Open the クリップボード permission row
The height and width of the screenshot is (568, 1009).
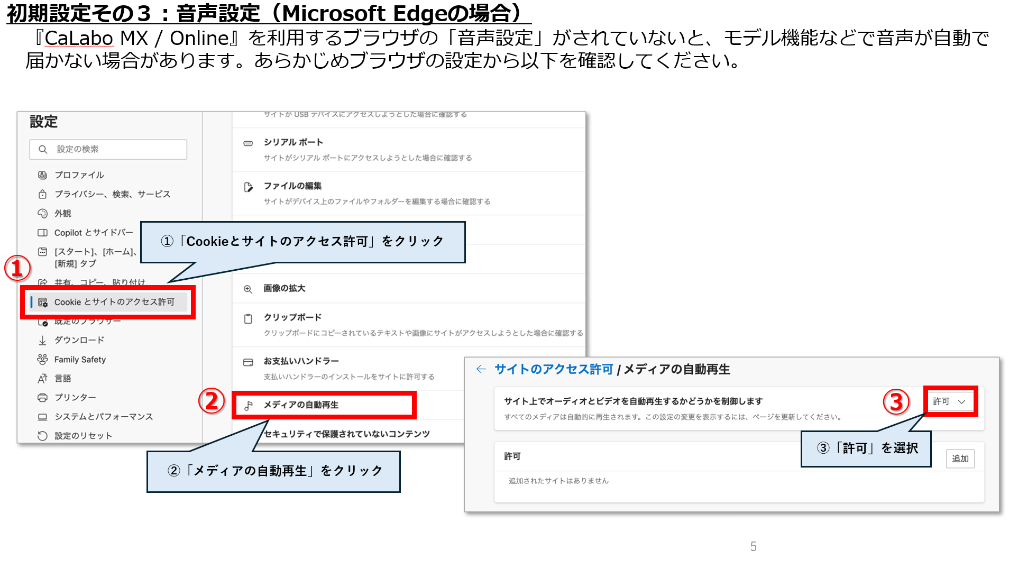409,325
